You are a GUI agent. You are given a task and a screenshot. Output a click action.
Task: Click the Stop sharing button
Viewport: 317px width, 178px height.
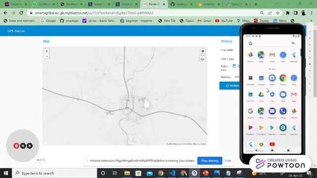click(210, 161)
